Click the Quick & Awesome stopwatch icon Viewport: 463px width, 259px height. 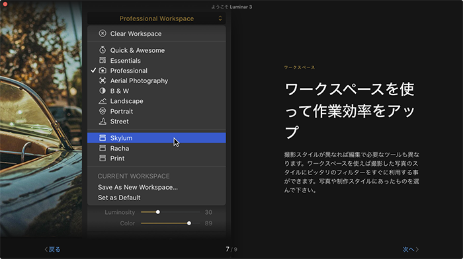click(x=103, y=50)
